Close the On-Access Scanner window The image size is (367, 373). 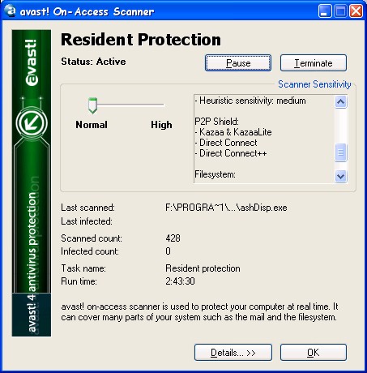tap(356, 11)
